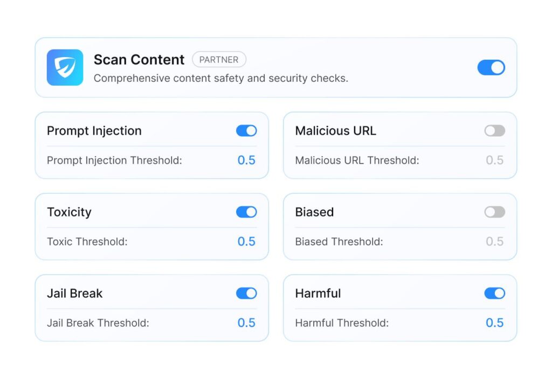Turn off the Toxicity toggle
This screenshot has height=378, width=552.
tap(246, 212)
